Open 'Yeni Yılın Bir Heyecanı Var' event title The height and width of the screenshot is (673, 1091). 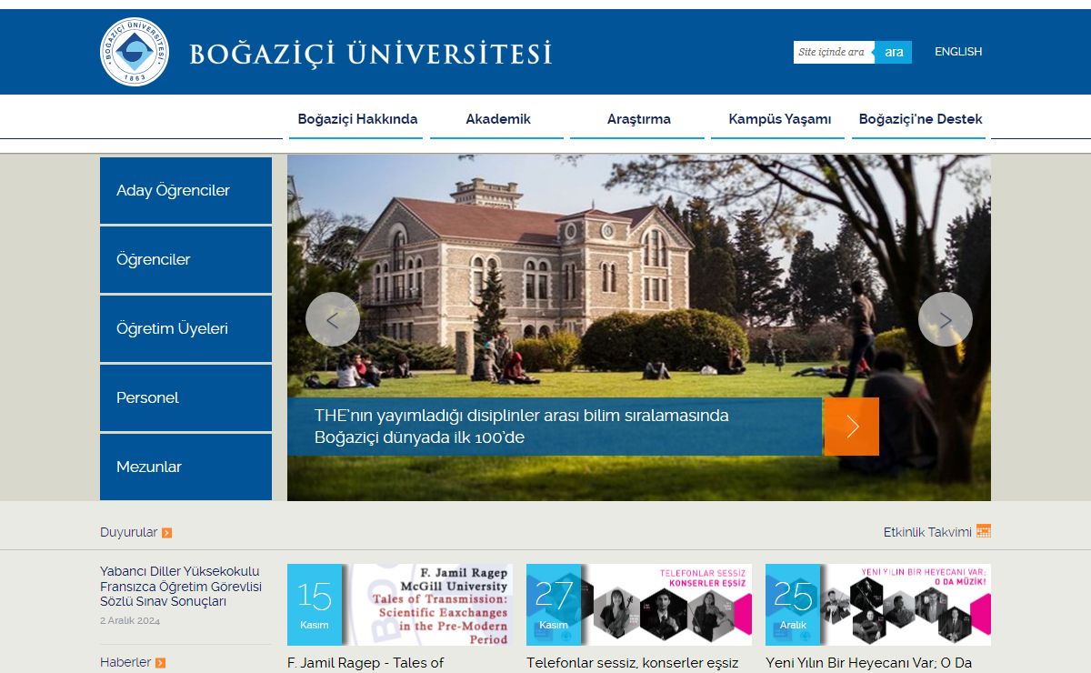869,663
